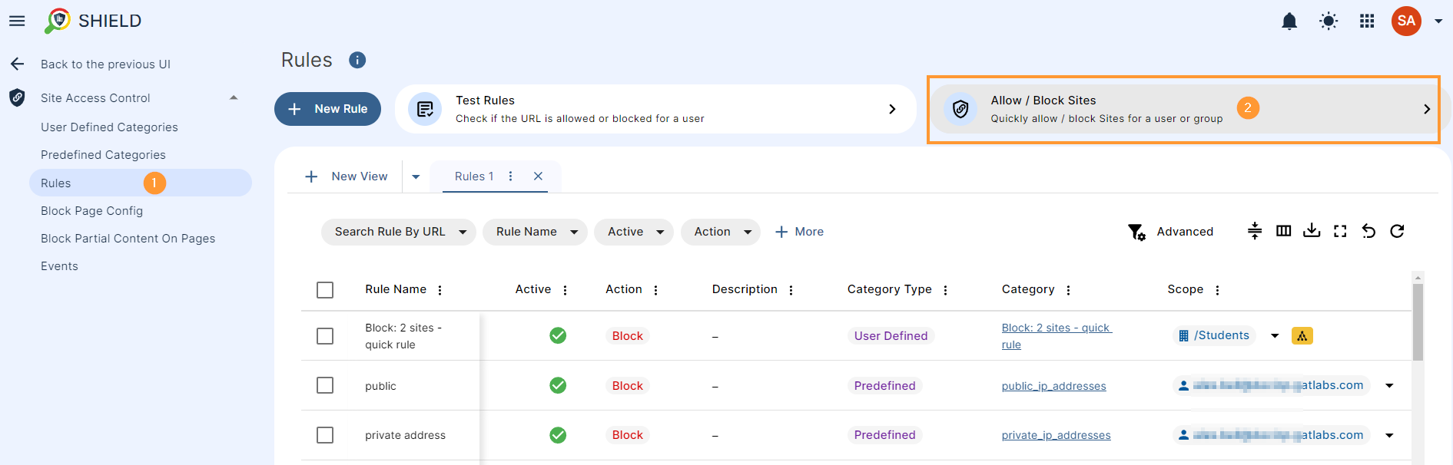
Task: Collapse the Site Access Control section
Action: (x=234, y=97)
